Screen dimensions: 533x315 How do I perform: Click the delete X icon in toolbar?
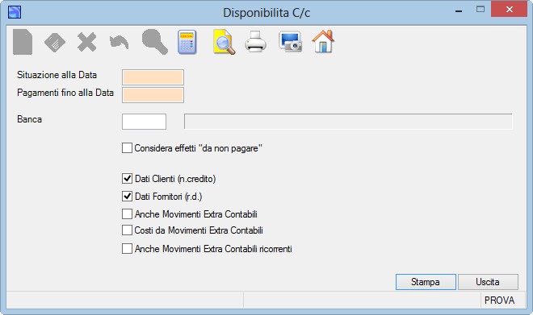click(86, 42)
